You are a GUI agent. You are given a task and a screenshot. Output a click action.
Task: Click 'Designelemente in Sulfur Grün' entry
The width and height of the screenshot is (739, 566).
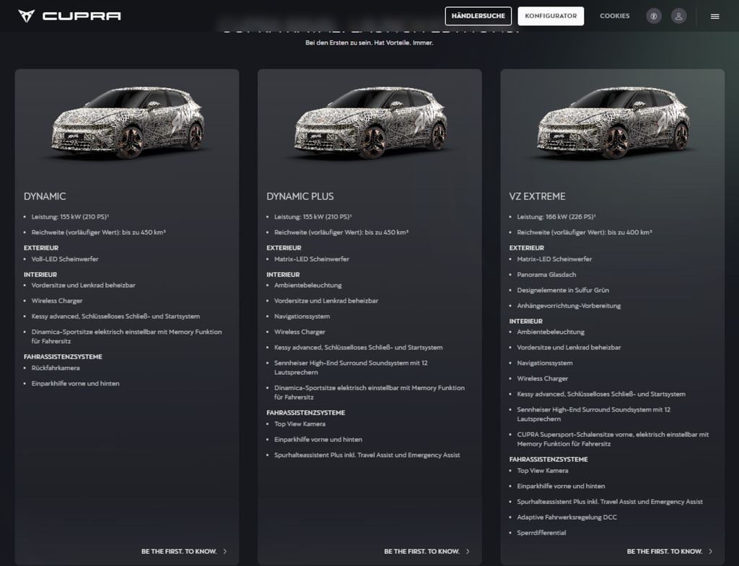coord(563,290)
